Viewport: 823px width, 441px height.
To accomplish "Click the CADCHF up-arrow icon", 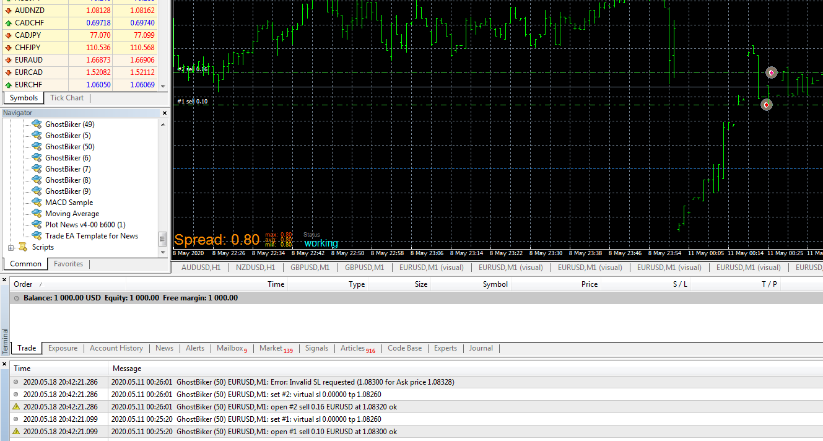I will [x=8, y=23].
